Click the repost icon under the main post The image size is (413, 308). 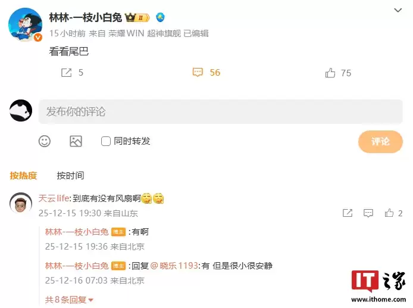point(67,73)
